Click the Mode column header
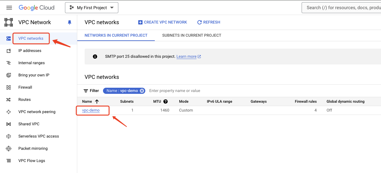 pyautogui.click(x=184, y=101)
